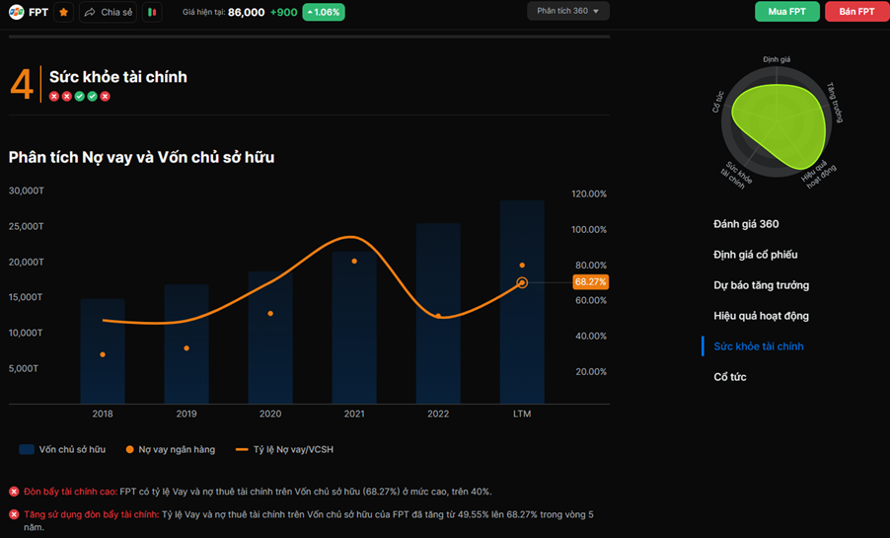Click the 2021 x-axis label
The height and width of the screenshot is (538, 890).
click(354, 414)
